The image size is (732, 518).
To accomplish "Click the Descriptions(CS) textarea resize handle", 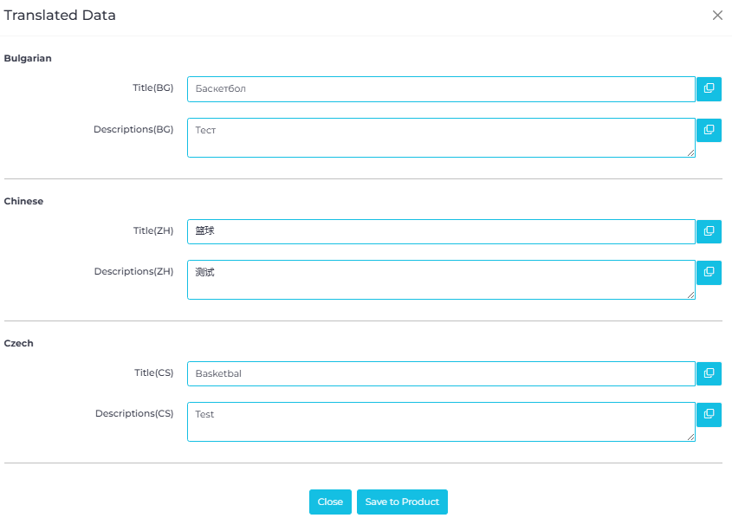I will pyautogui.click(x=690, y=437).
